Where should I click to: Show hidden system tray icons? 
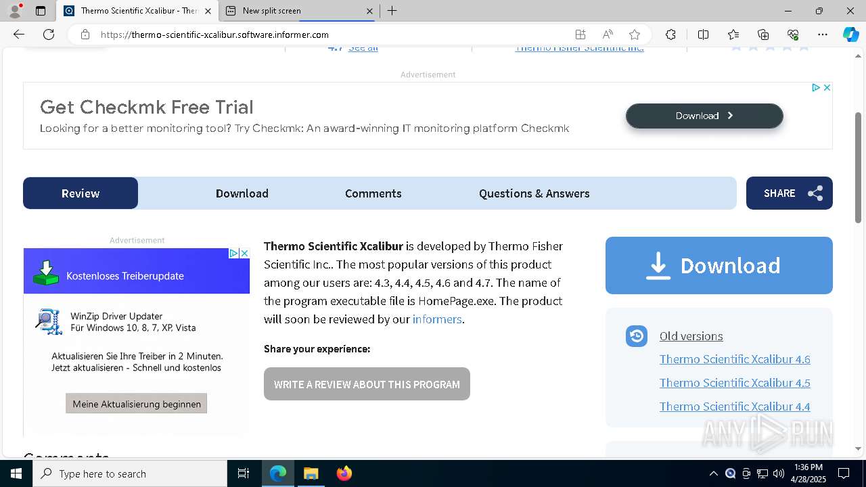click(x=714, y=473)
